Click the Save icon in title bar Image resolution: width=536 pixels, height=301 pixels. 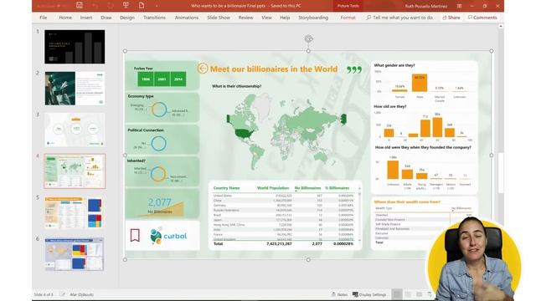point(80,6)
